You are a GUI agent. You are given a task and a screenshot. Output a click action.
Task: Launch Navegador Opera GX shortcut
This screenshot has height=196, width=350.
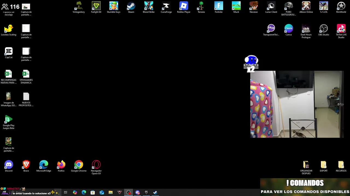coord(96,167)
